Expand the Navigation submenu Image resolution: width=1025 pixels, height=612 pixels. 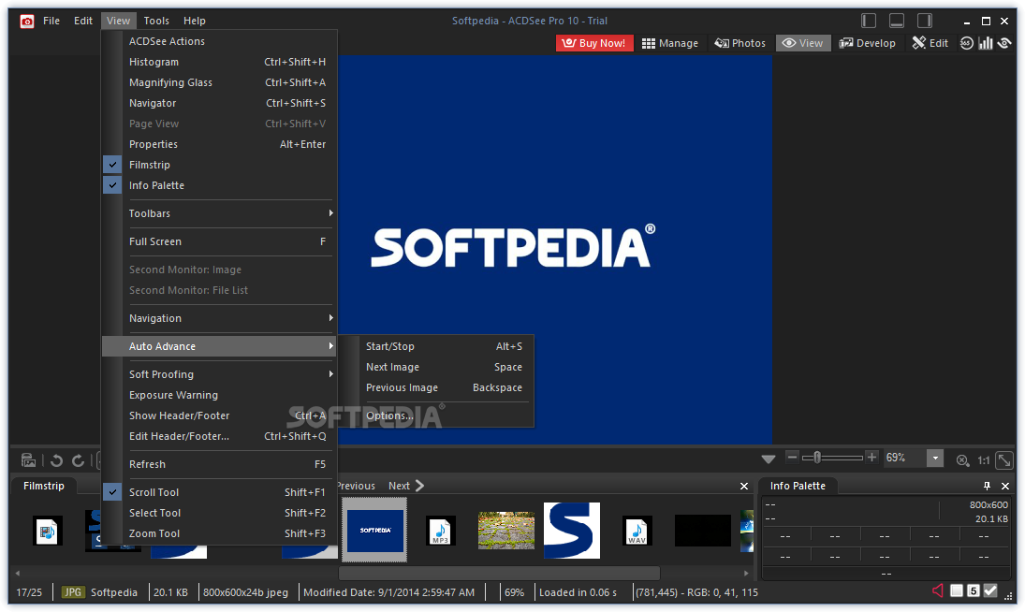click(219, 318)
